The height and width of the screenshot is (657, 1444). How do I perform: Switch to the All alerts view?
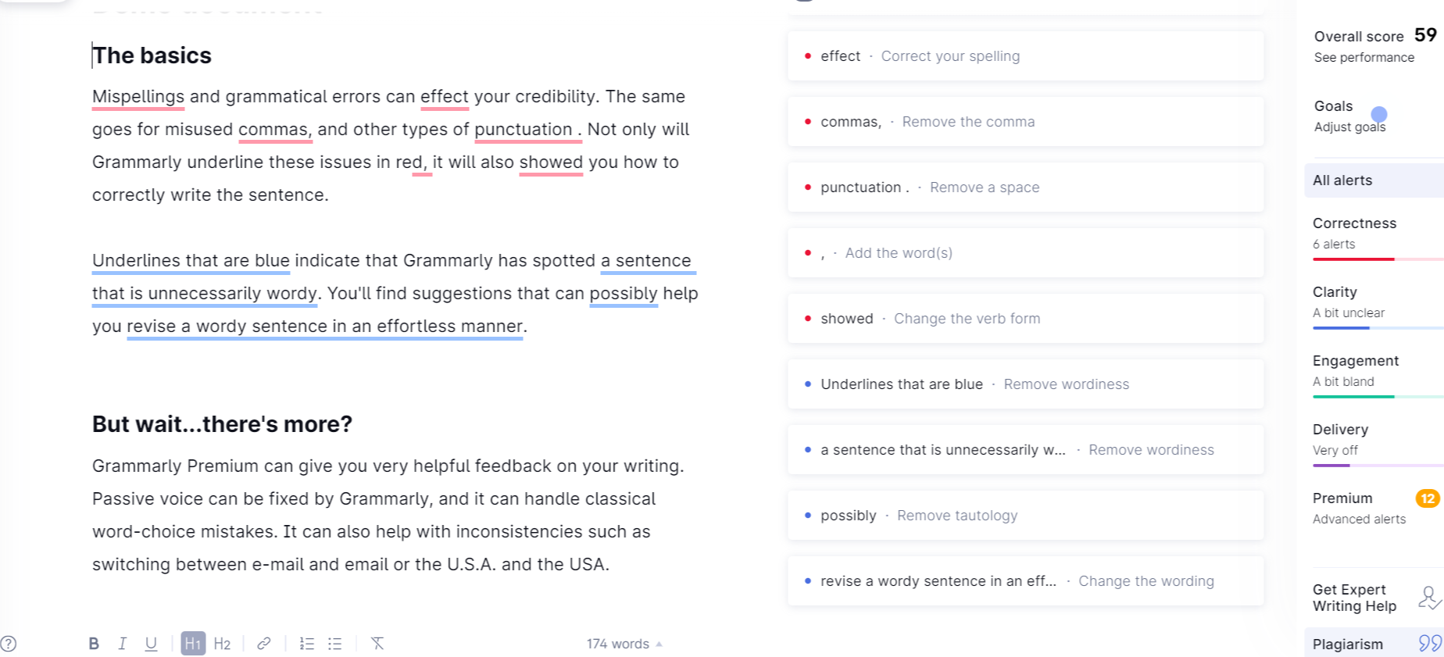point(1342,180)
